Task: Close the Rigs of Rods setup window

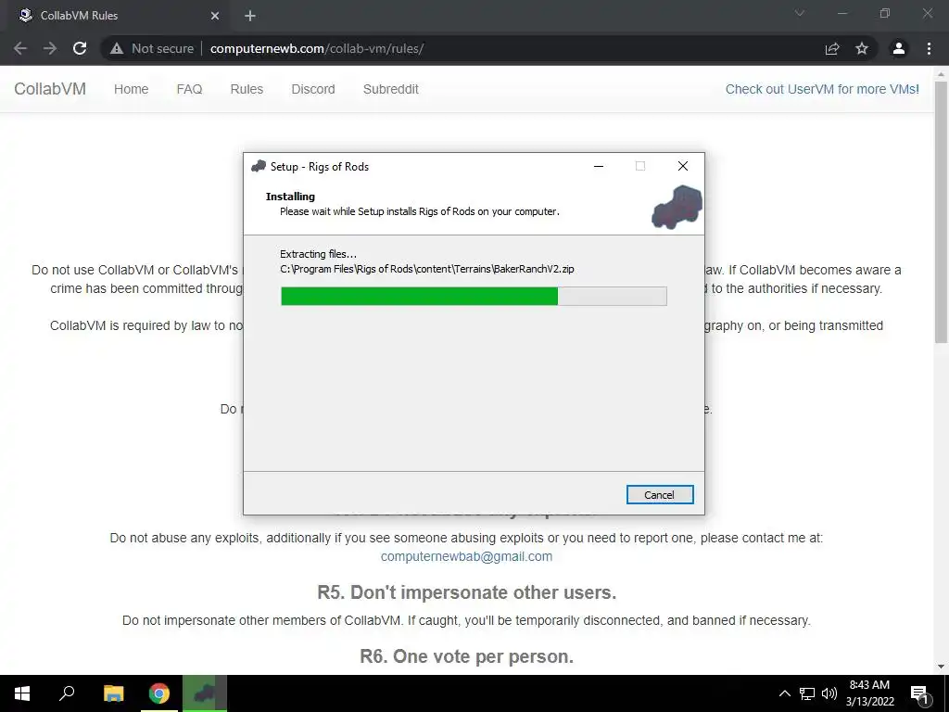Action: coord(683,166)
